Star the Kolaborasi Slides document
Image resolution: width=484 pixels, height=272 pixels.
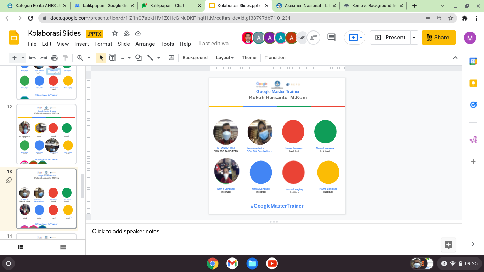[x=115, y=33]
